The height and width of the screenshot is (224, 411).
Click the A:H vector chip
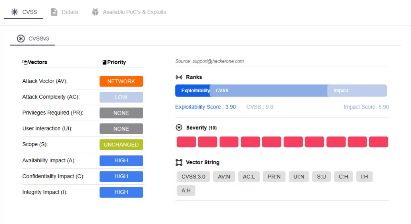point(186,190)
